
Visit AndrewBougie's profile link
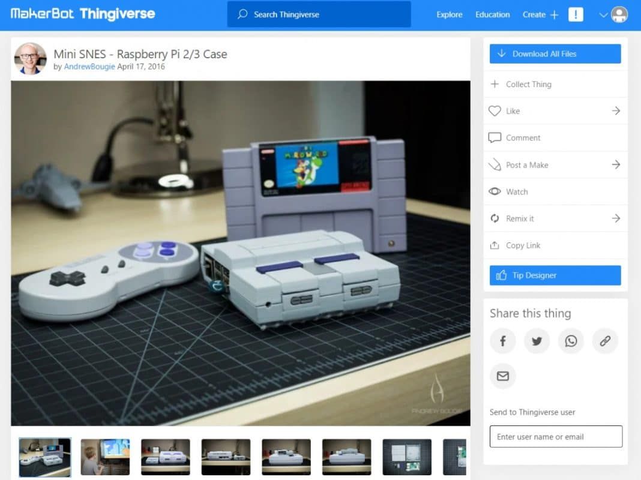[x=89, y=67]
